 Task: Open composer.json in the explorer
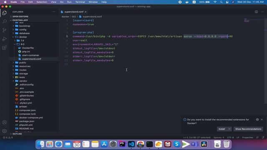[x=27, y=110]
